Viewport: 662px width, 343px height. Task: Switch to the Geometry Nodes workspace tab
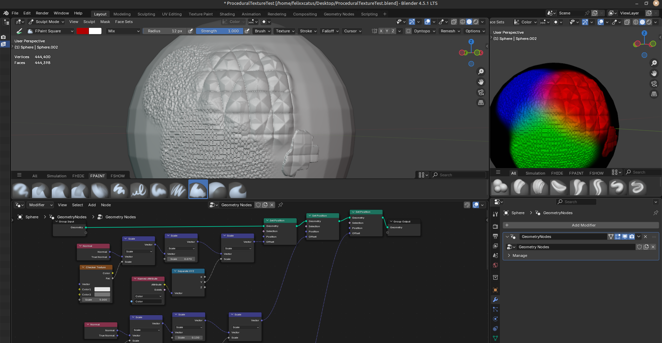[339, 14]
